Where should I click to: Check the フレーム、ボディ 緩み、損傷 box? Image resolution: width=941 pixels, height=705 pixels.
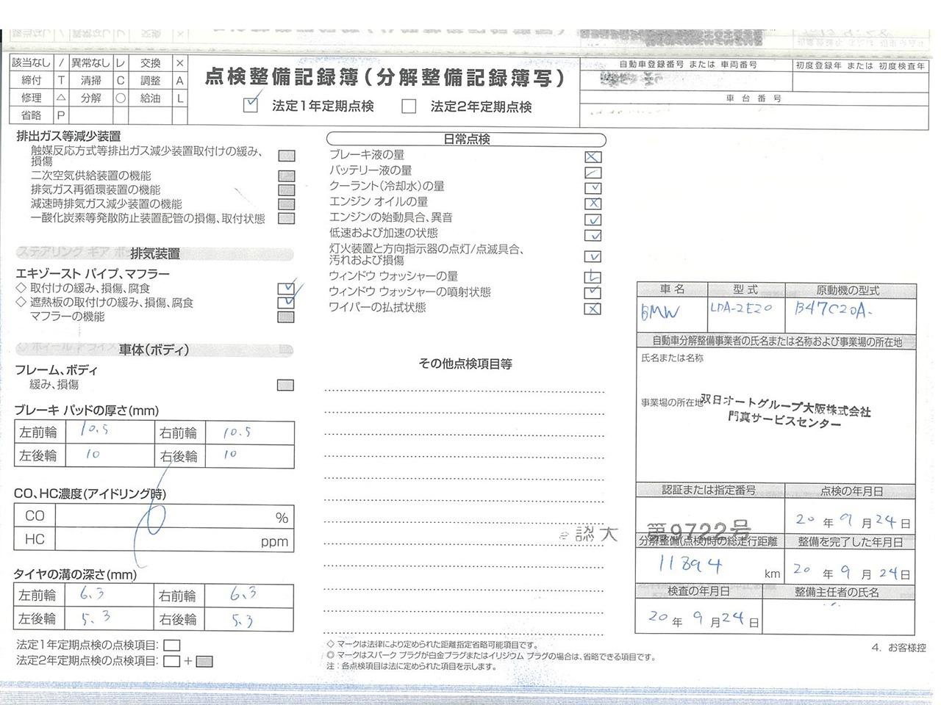pos(286,385)
